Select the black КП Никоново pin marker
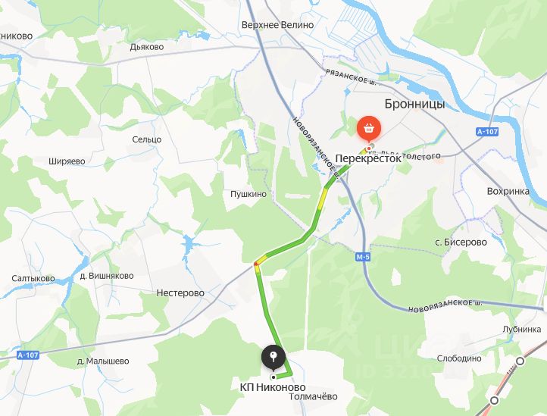 pyautogui.click(x=273, y=358)
